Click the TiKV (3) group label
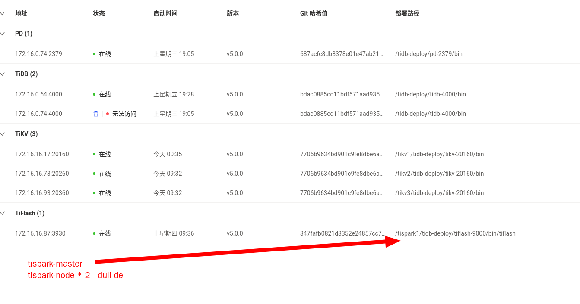580x304 pixels. 26,134
